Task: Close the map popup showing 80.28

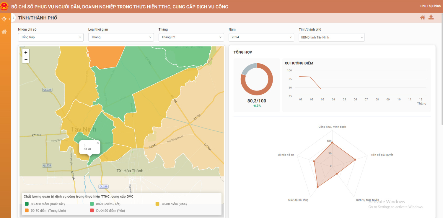Action: click(98, 143)
